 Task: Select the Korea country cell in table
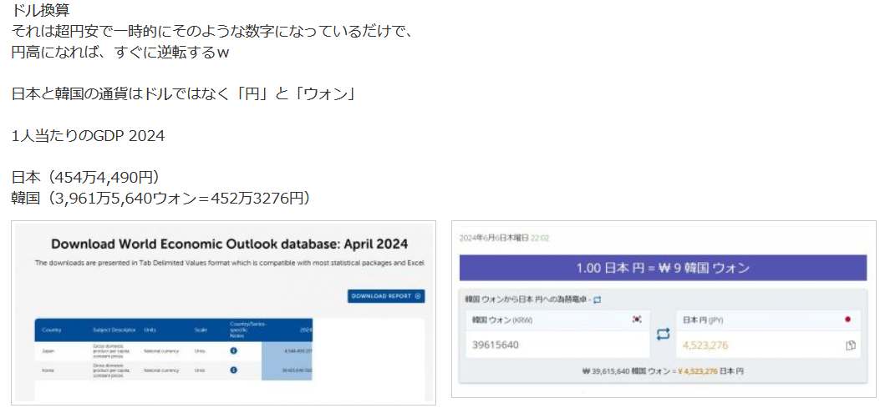[48, 370]
